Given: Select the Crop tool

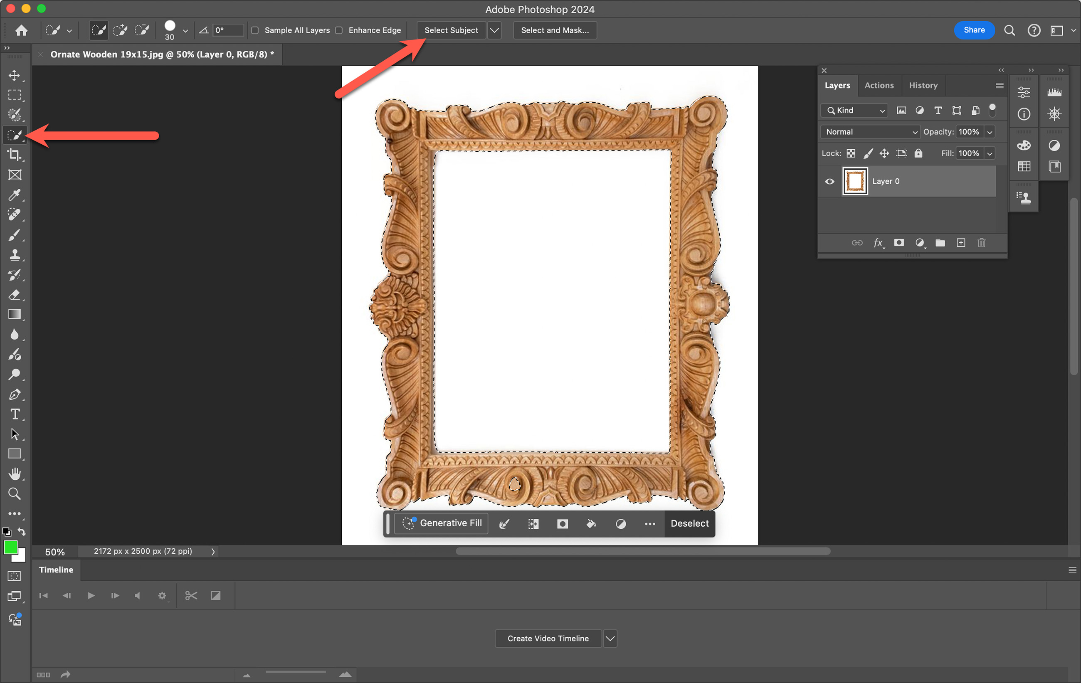Looking at the screenshot, I should [15, 155].
